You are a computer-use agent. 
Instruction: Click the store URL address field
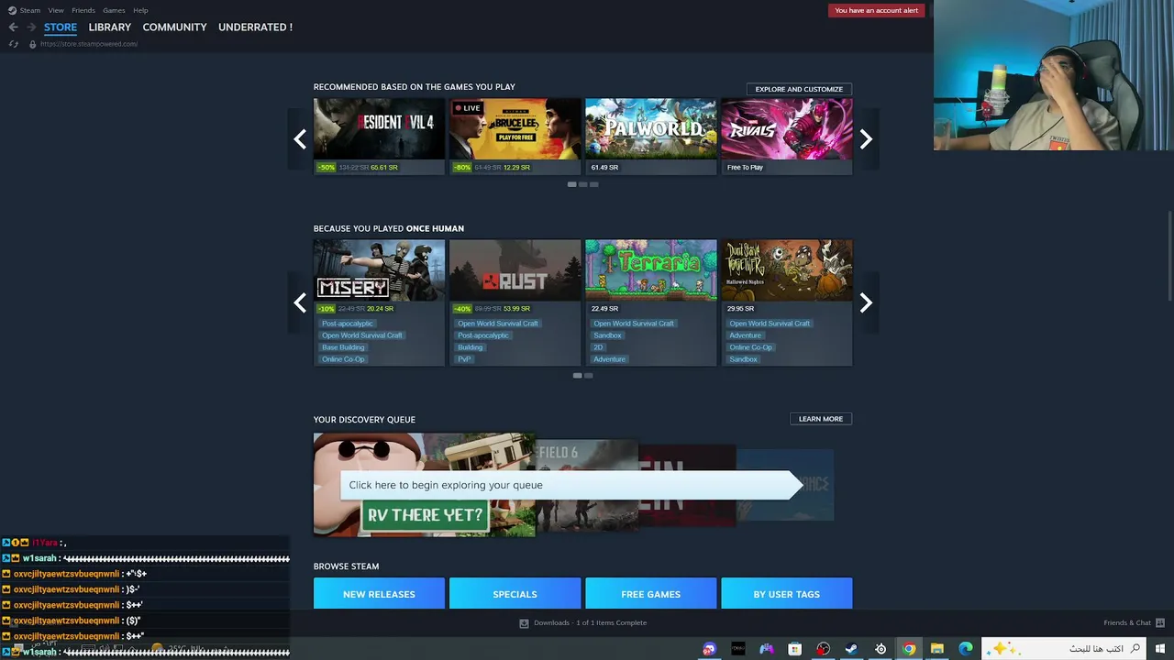(x=89, y=44)
